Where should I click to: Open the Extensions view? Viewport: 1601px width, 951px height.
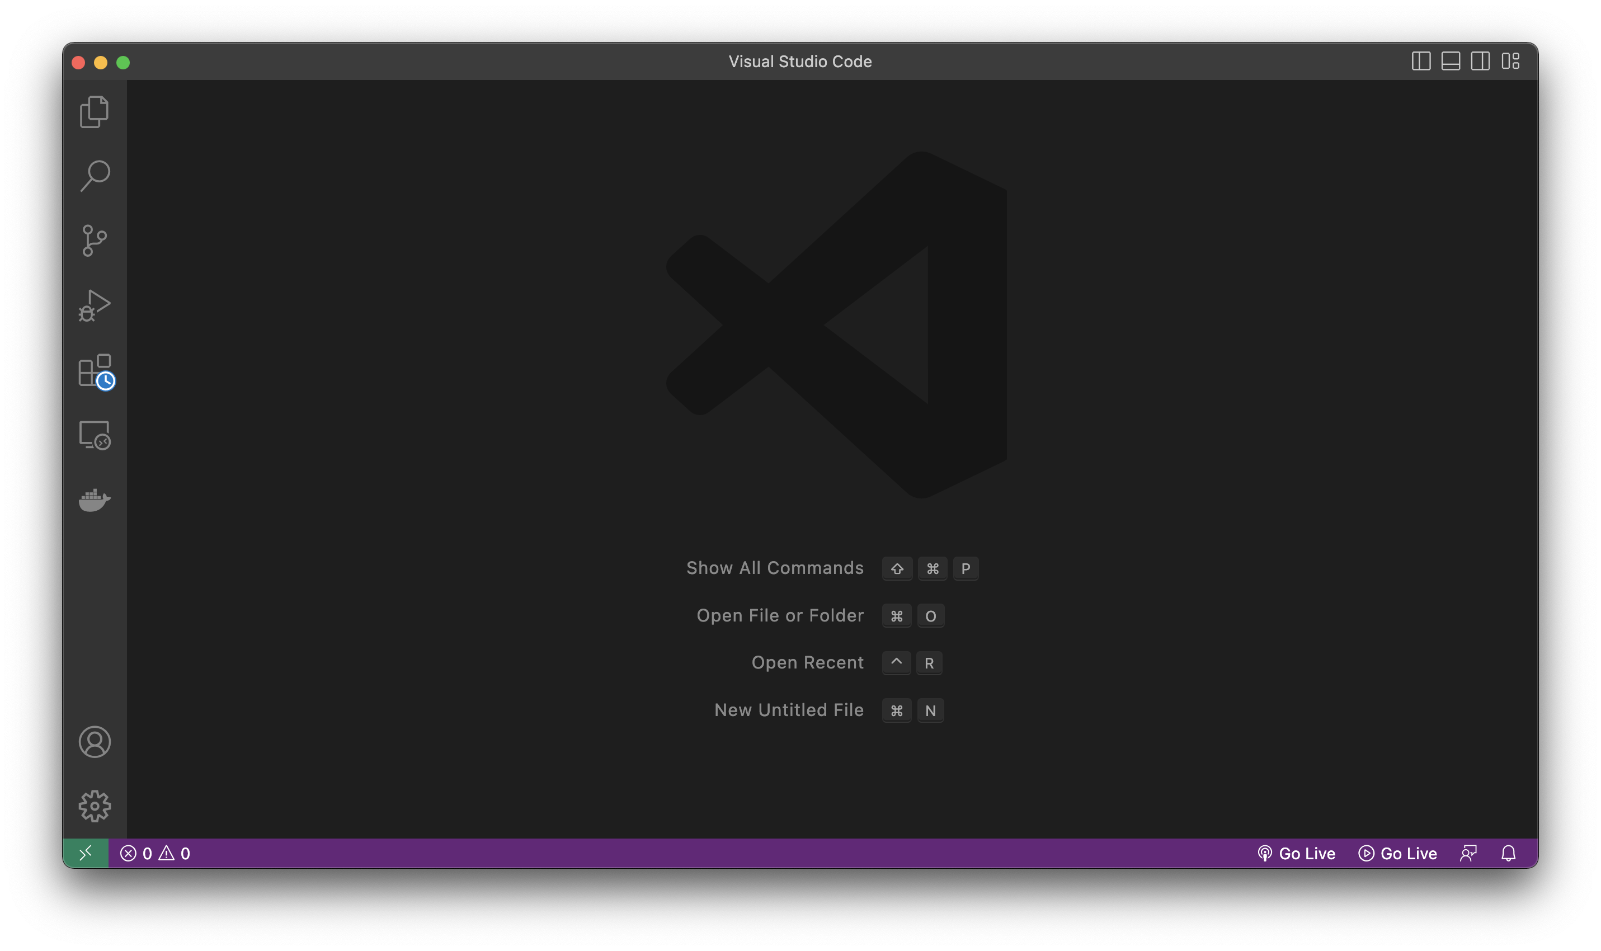click(x=94, y=370)
